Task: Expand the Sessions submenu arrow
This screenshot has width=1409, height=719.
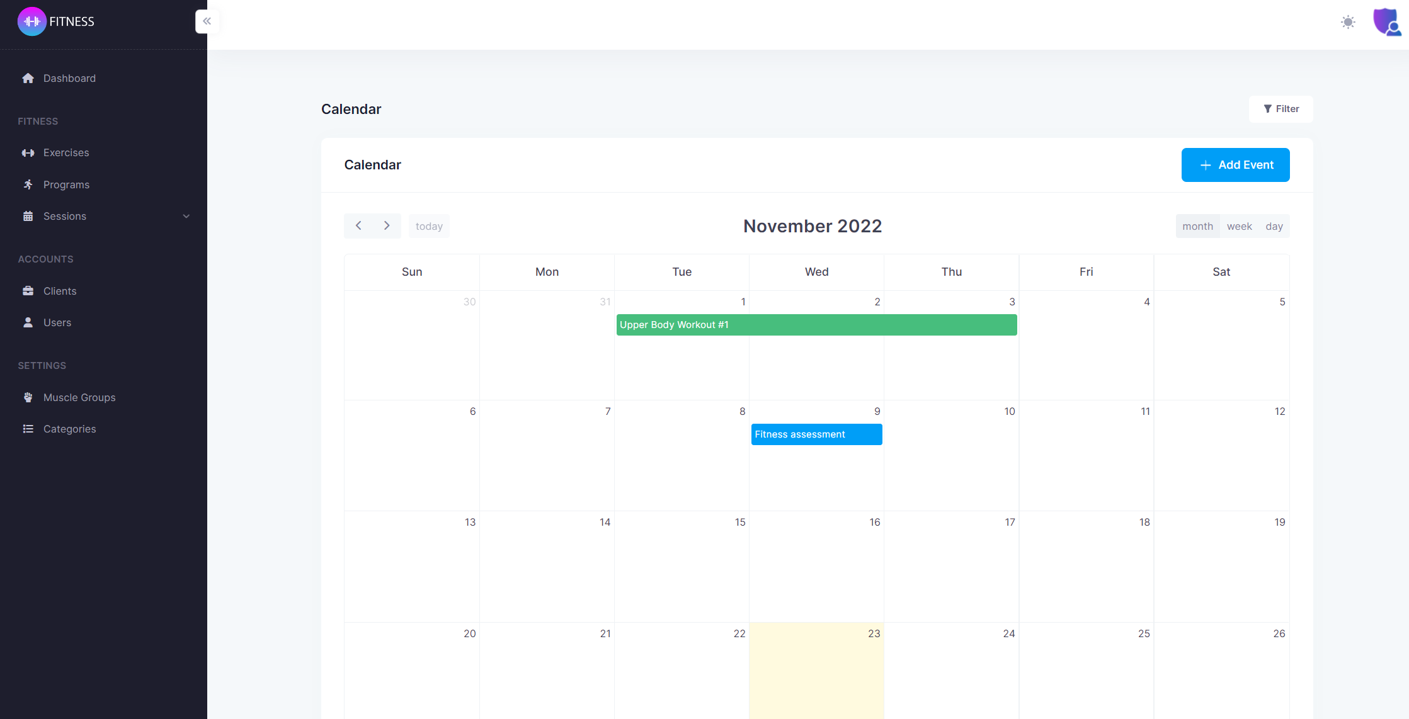Action: (x=186, y=216)
